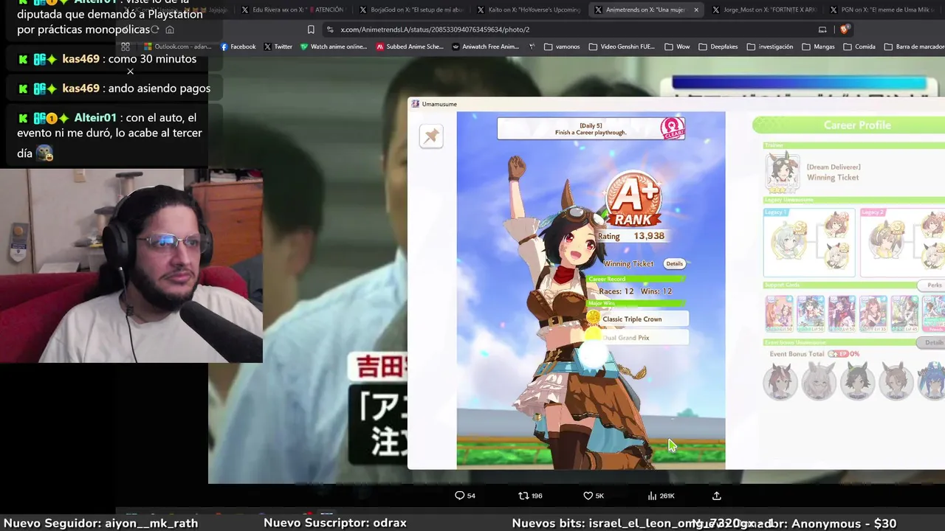Expand the Barra de marcadores folder
The width and height of the screenshot is (945, 531).
tap(914, 46)
